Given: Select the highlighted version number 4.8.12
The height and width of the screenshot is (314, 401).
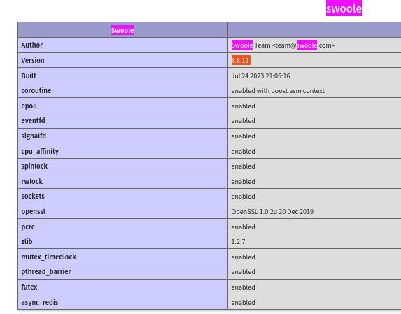Looking at the screenshot, I should [241, 61].
